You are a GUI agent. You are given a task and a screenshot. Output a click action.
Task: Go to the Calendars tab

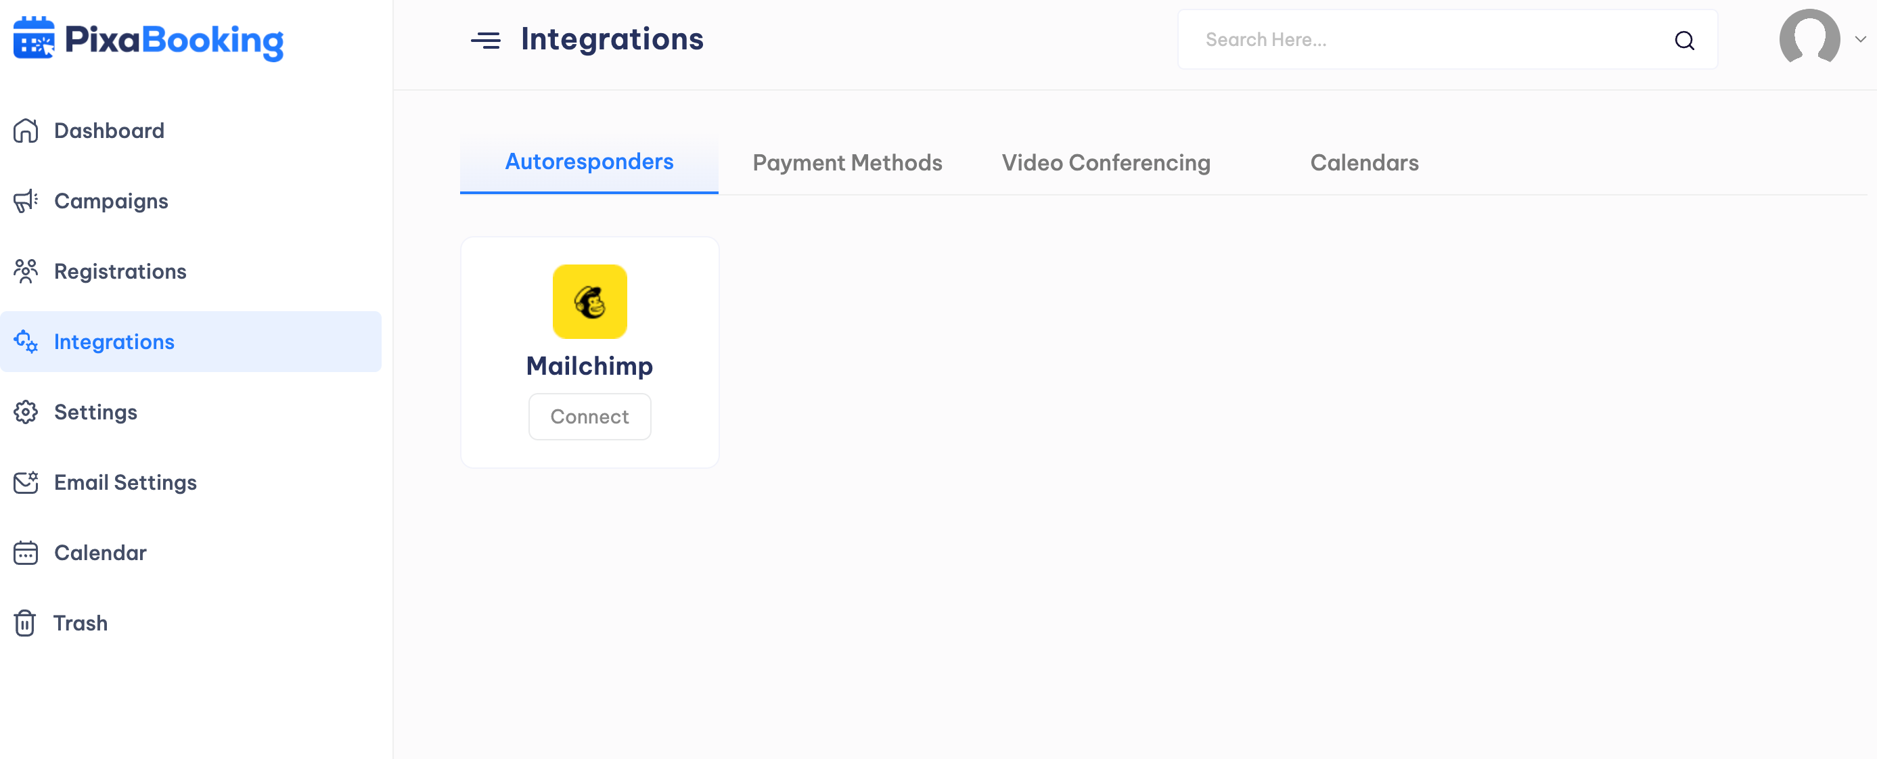pos(1364,163)
